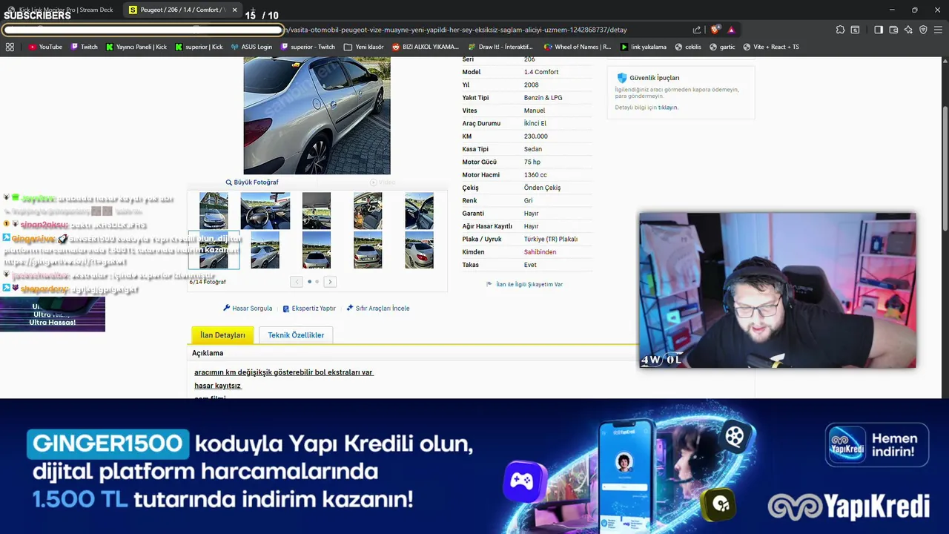Open the browser main hamburger menu

[x=938, y=30]
